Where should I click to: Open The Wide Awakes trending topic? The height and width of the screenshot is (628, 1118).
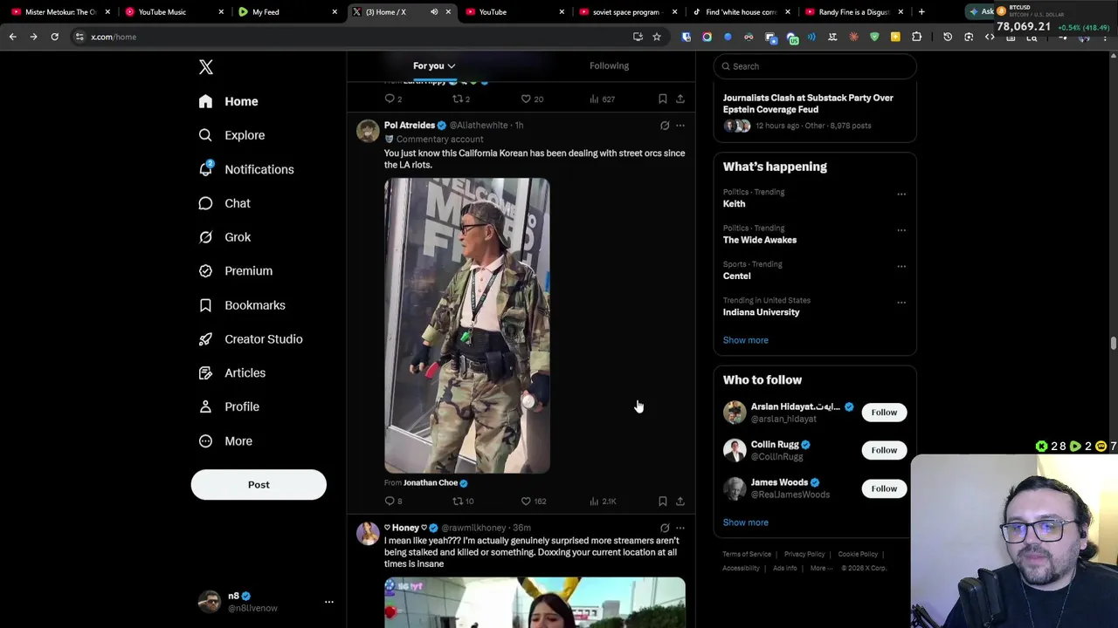tap(760, 240)
